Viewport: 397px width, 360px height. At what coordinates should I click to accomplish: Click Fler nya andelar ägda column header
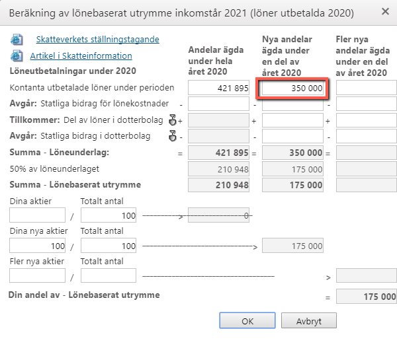pos(363,56)
